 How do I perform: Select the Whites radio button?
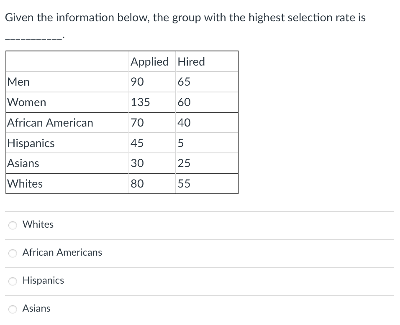[x=13, y=225]
